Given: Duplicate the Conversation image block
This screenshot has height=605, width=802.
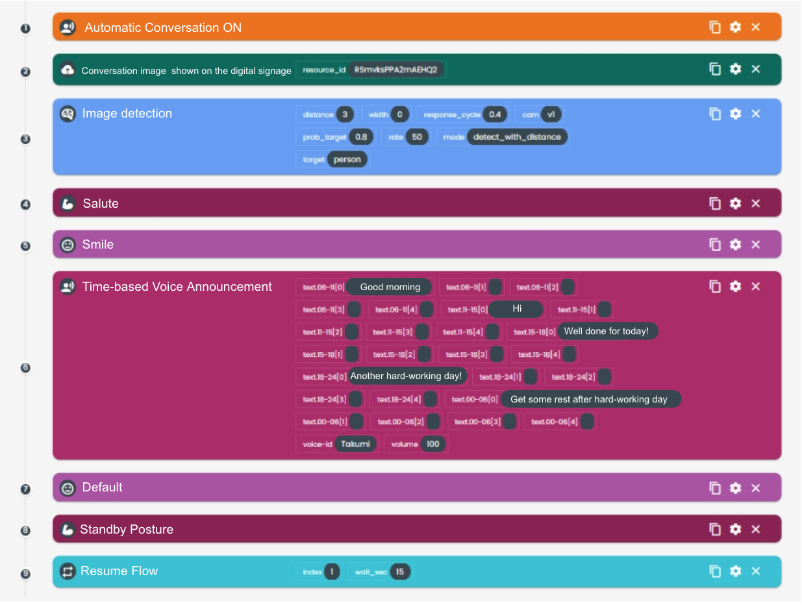Looking at the screenshot, I should 715,69.
